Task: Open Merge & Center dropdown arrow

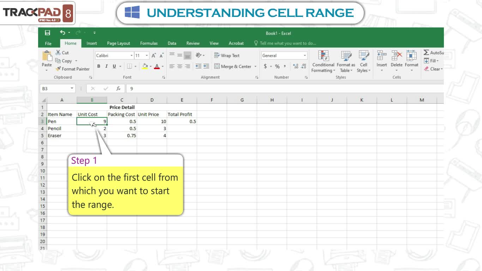Action: (255, 66)
